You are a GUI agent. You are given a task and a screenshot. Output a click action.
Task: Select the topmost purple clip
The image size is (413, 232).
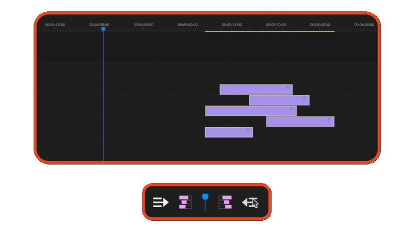[253, 90]
